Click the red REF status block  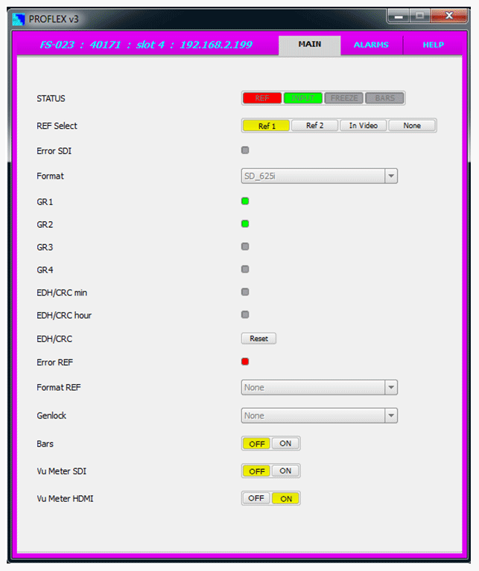pos(262,98)
